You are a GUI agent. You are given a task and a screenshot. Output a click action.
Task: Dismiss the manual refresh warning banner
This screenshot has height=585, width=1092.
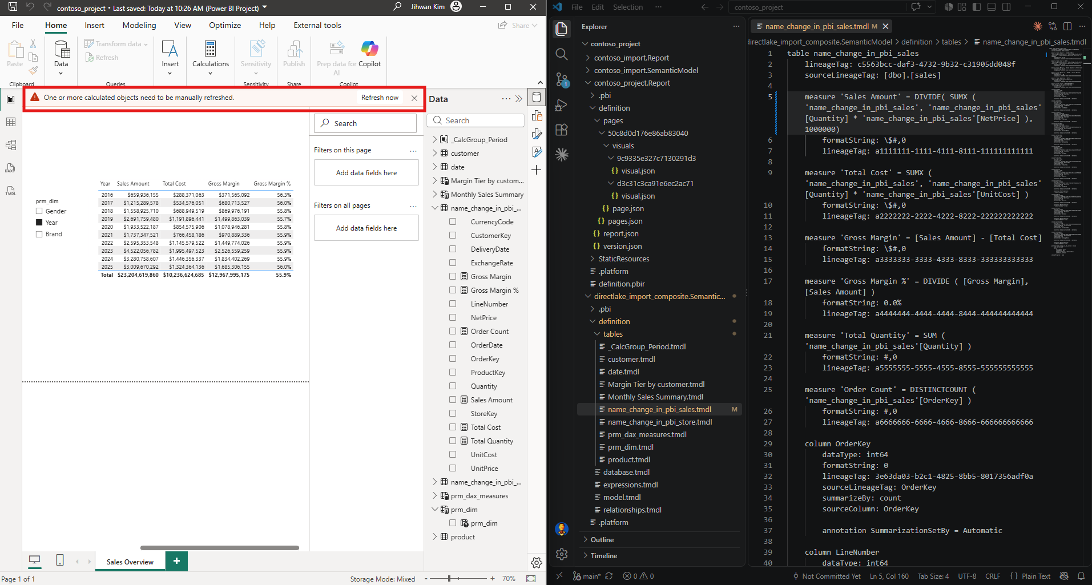click(414, 98)
